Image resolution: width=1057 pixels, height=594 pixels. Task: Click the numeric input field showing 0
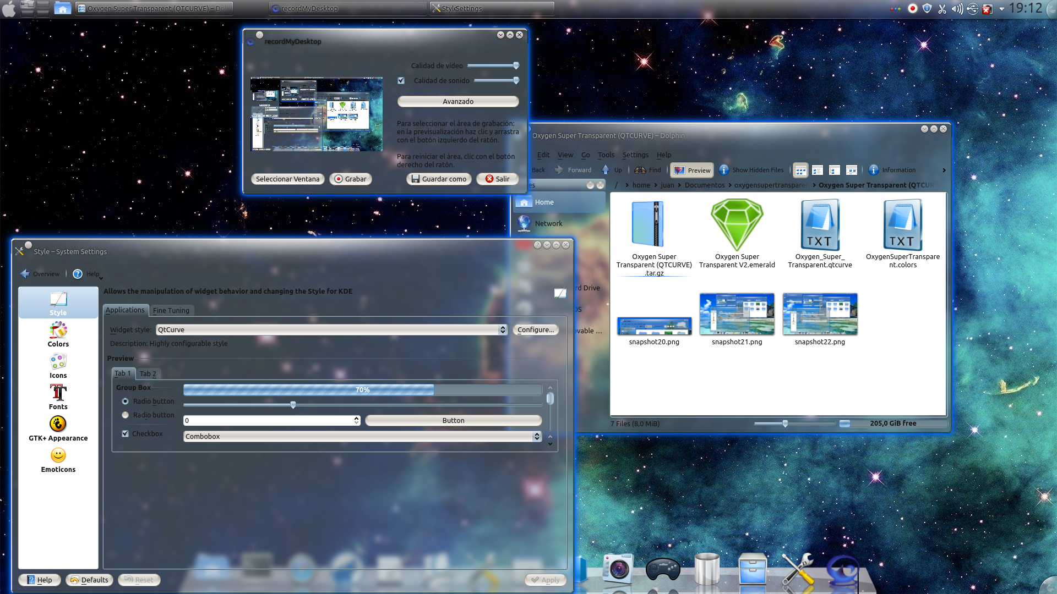pyautogui.click(x=268, y=420)
